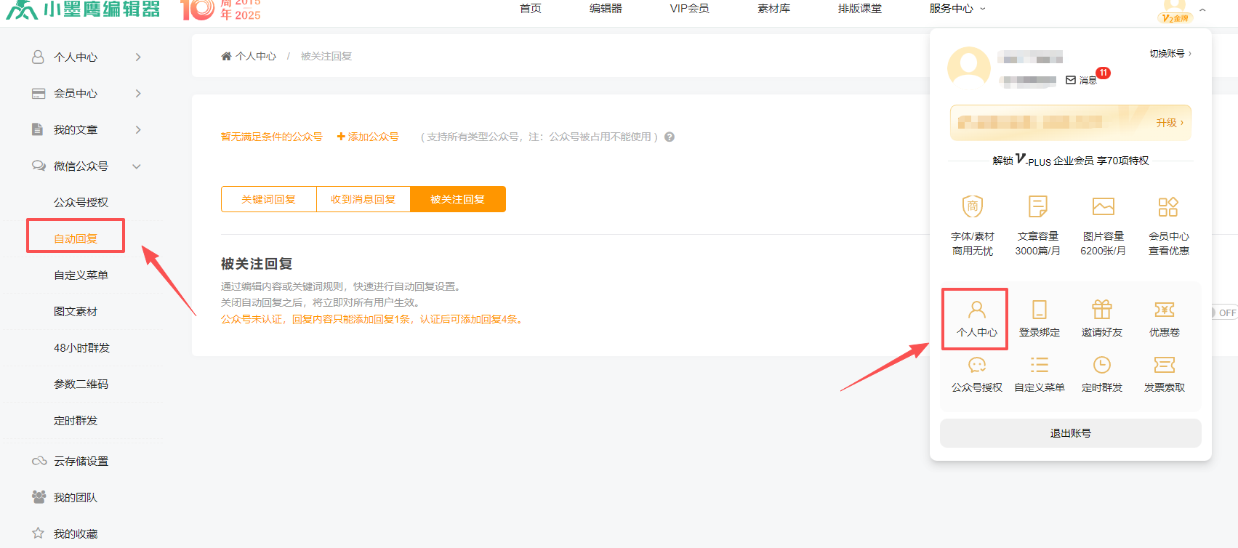
Task: Click 个人中心 person icon in sidebar
Action: [x=38, y=57]
